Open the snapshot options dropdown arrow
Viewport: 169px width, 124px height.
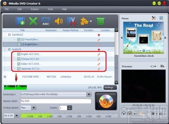pyautogui.click(x=165, y=114)
